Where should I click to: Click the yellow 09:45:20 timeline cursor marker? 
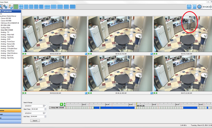tap(136, 106)
